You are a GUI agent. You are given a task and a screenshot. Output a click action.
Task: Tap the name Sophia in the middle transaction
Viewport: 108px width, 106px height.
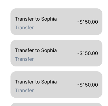coord(49,50)
